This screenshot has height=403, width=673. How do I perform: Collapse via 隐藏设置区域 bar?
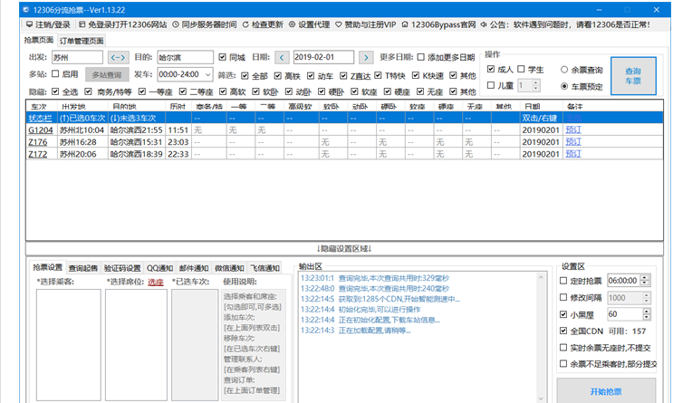coord(344,248)
